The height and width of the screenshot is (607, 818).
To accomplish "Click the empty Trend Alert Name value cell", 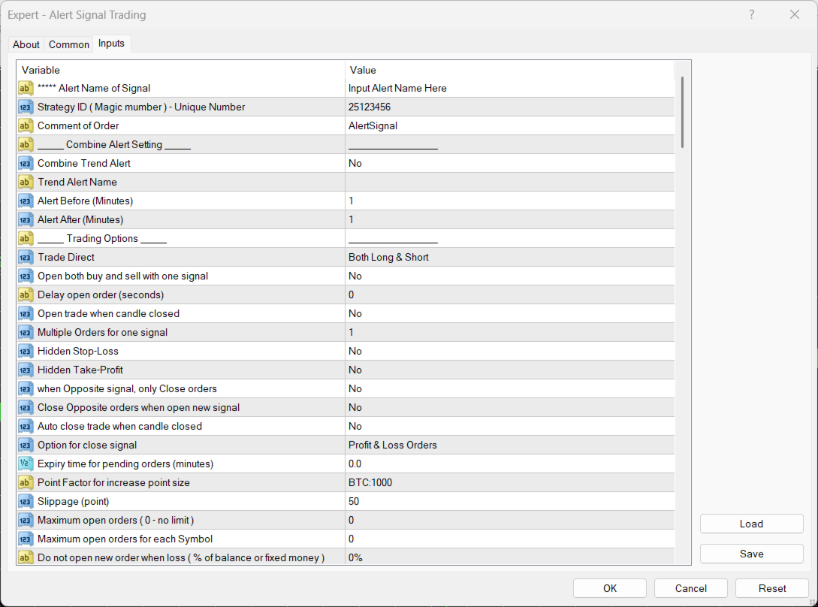I will pos(510,182).
